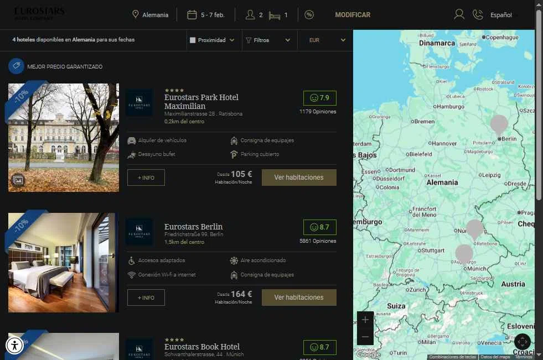Click the location pin icon beside Alemania

(x=136, y=14)
